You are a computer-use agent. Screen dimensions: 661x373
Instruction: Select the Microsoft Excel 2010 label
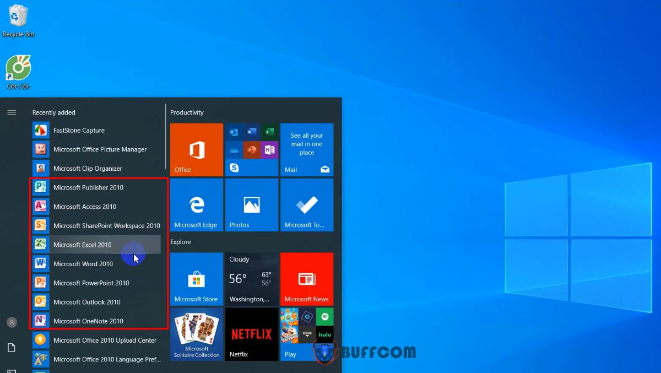(83, 245)
